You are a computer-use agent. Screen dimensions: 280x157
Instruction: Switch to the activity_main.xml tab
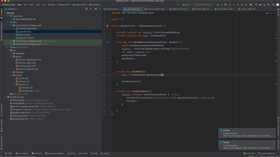(x=248, y=9)
